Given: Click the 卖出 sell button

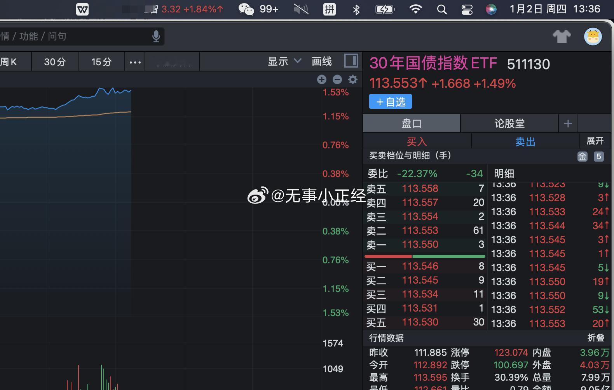Looking at the screenshot, I should 525,141.
